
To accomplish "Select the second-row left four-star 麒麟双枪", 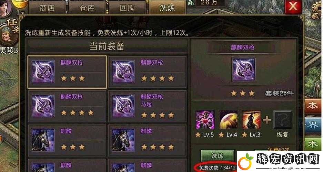I will (67, 106).
